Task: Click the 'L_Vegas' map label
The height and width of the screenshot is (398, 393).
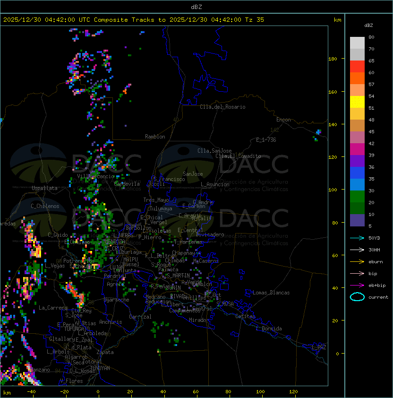Action: coord(55,266)
